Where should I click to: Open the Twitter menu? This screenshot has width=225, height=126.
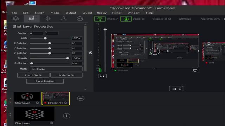pos(116,13)
